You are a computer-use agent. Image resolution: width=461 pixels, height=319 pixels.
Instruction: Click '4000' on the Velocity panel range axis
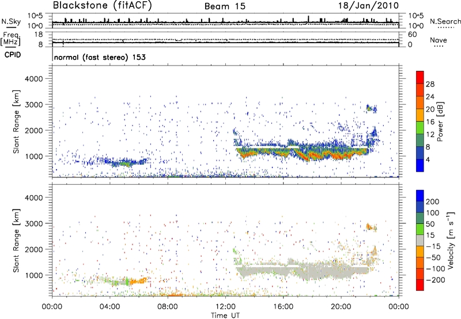(33, 198)
